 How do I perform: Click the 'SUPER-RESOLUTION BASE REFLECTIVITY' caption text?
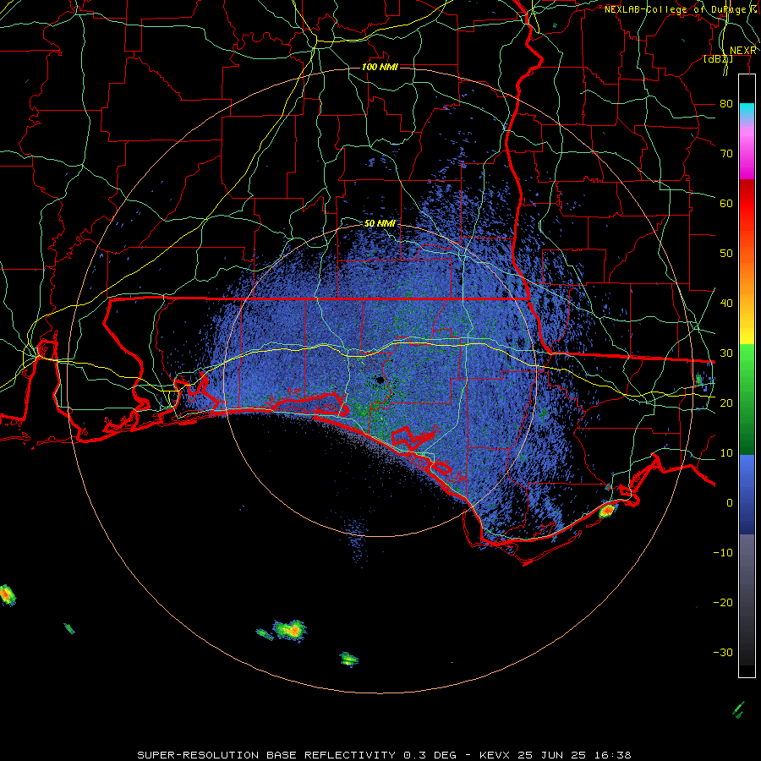tap(266, 755)
